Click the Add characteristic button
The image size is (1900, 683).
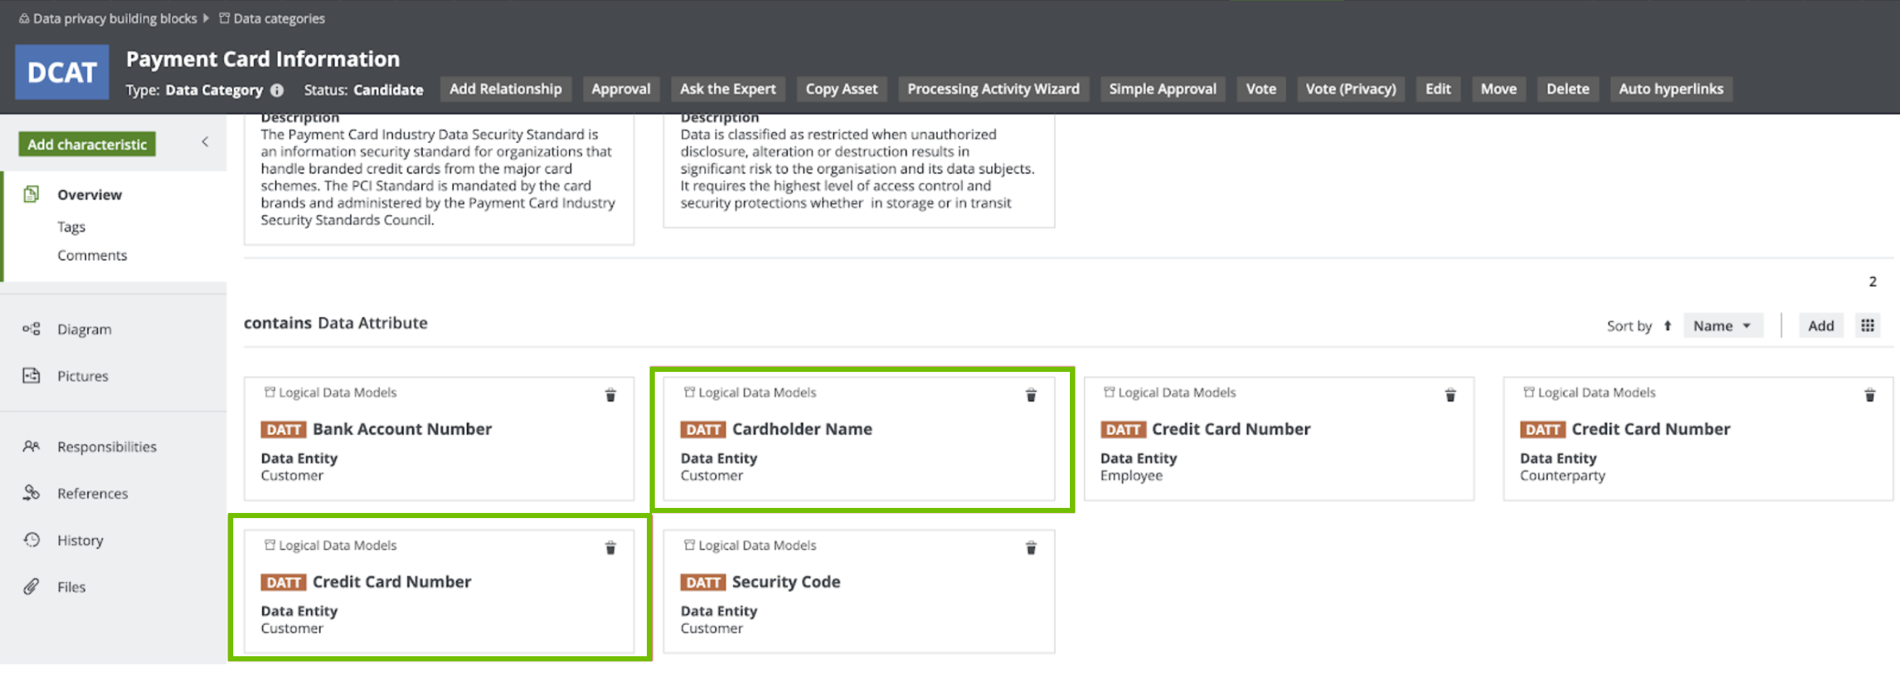tap(87, 145)
